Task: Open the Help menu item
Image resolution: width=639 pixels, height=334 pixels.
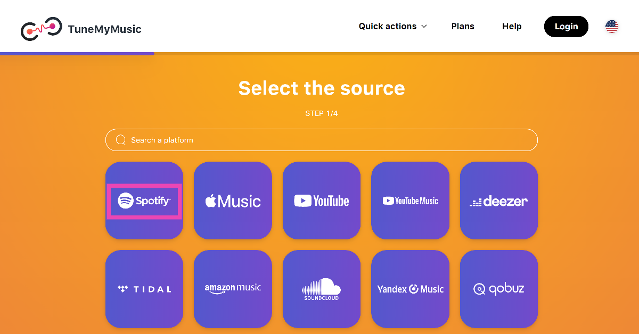Action: tap(512, 27)
